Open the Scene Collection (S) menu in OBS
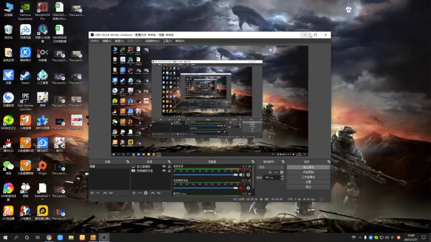 click(x=152, y=41)
